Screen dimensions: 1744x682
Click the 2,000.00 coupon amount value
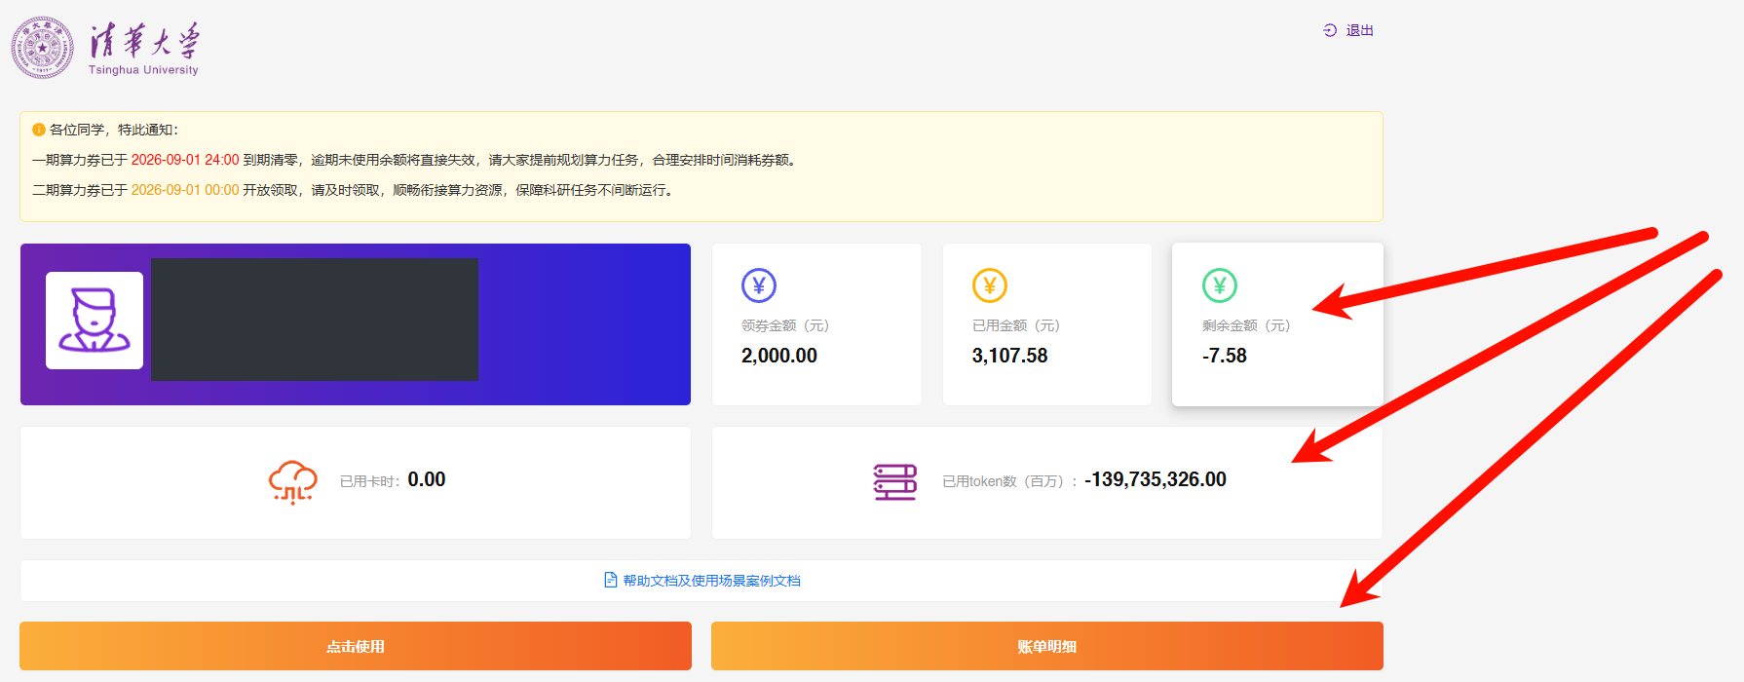pyautogui.click(x=779, y=356)
